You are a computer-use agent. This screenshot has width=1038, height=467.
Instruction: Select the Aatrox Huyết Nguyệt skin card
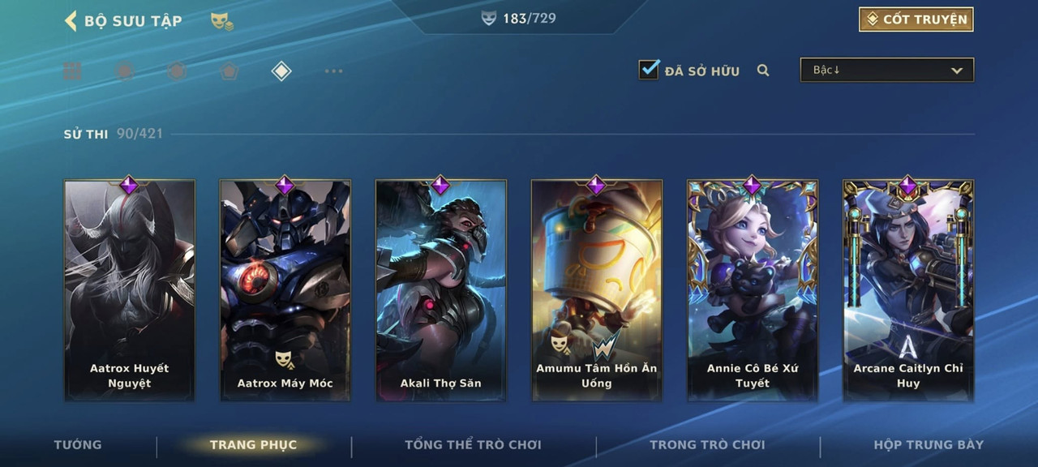[x=130, y=289]
